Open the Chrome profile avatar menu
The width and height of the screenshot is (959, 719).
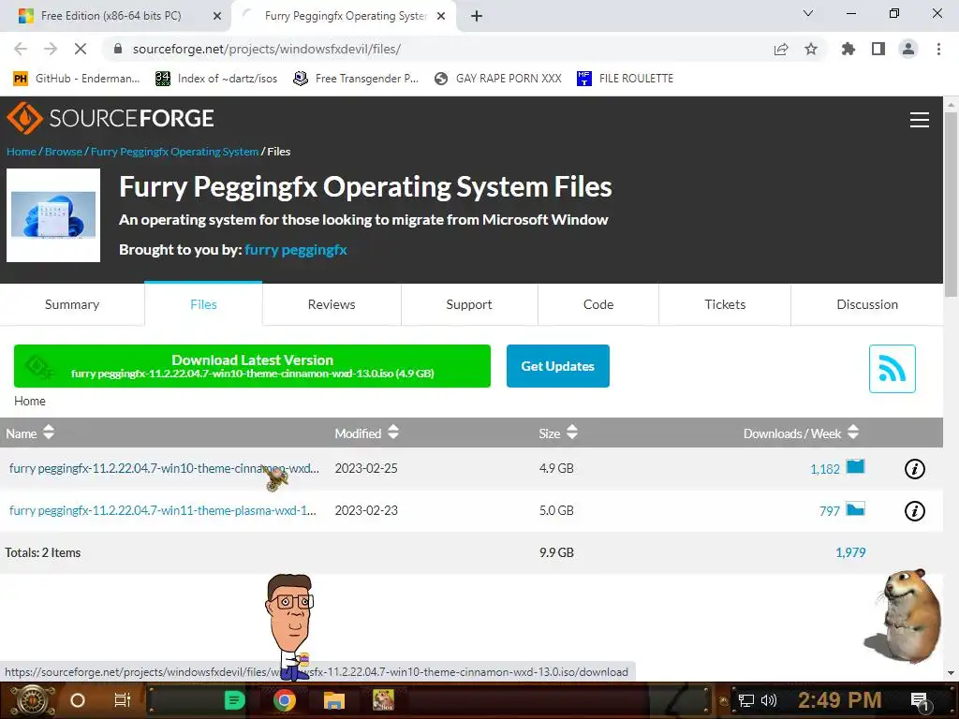(x=908, y=49)
